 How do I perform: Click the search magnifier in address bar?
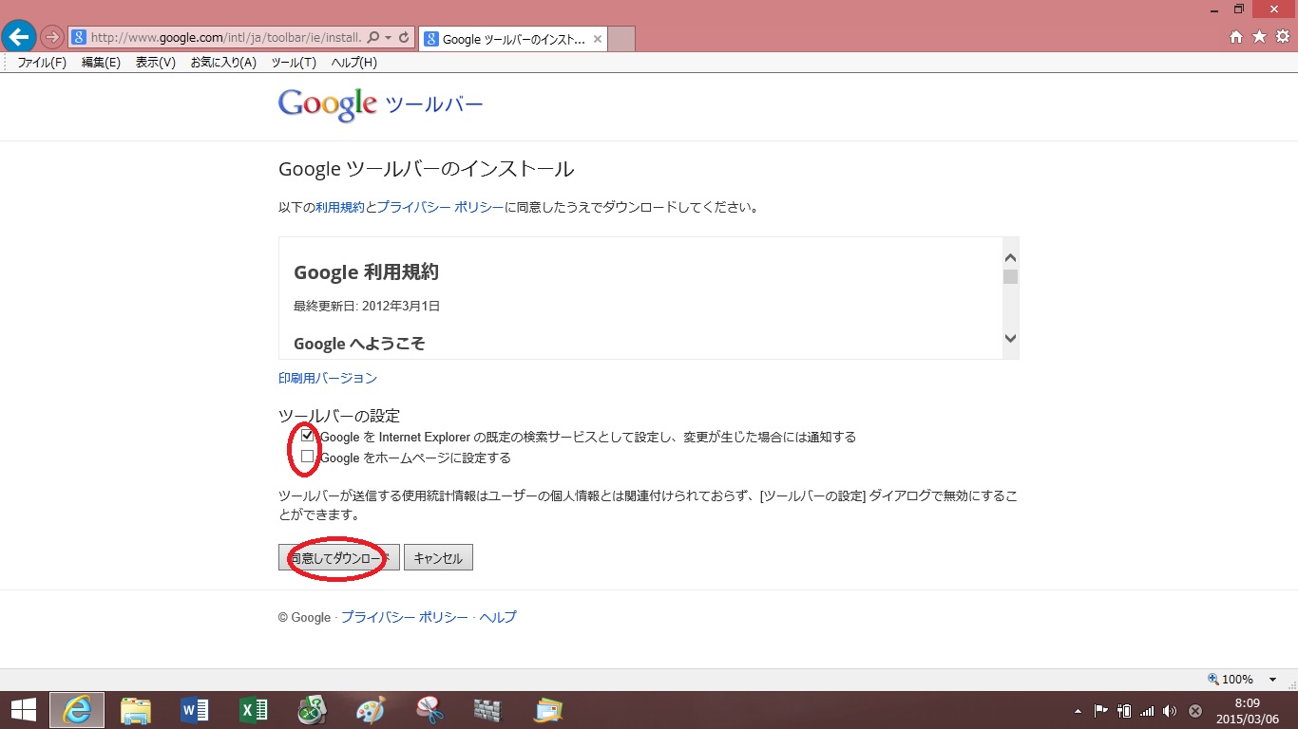pyautogui.click(x=372, y=38)
